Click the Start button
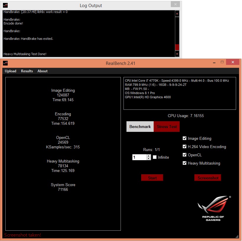 152,178
